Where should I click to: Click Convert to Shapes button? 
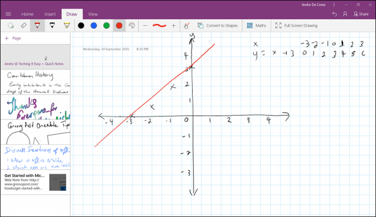217,26
